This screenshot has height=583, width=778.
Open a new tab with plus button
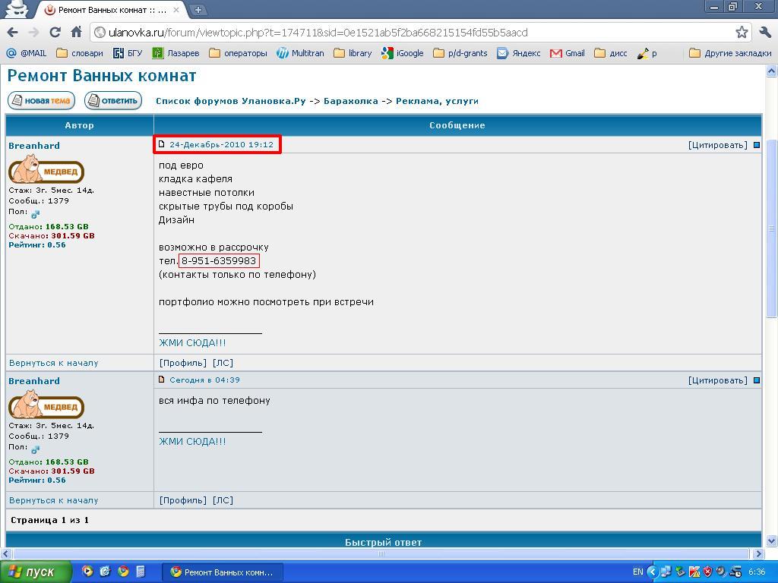(x=198, y=10)
